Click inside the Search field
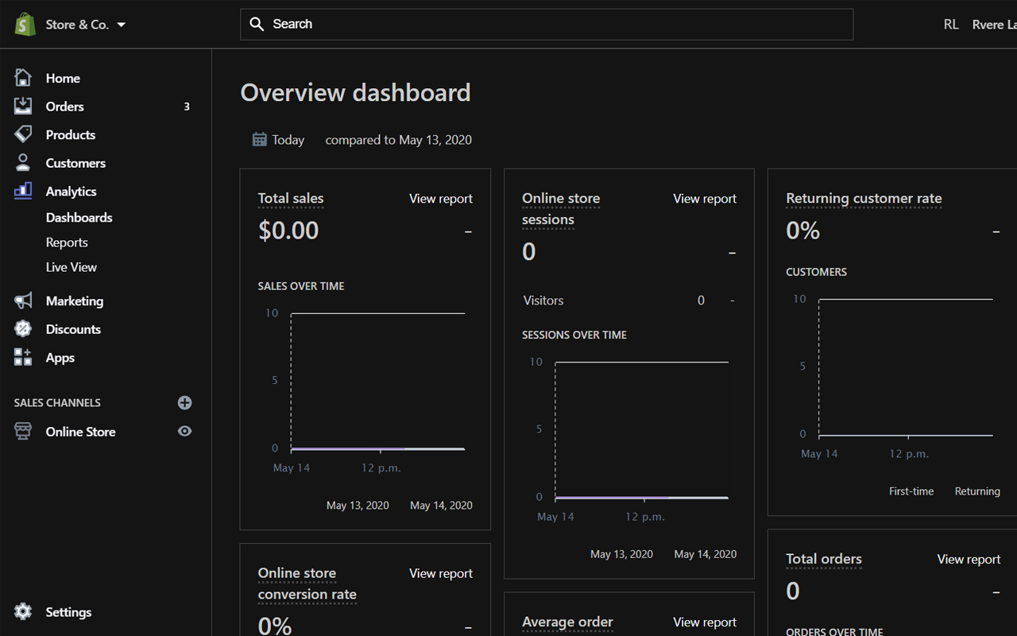This screenshot has width=1017, height=636. pos(547,24)
